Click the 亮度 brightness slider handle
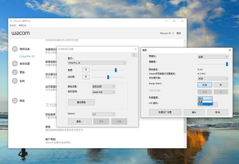 116,70
